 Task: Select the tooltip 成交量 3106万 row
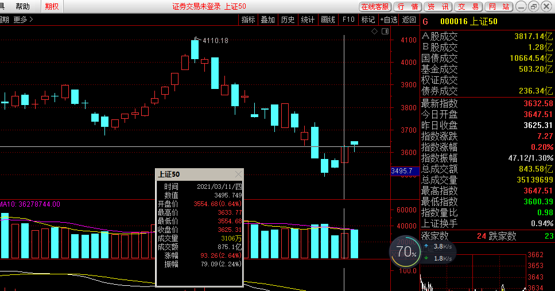click(x=200, y=238)
